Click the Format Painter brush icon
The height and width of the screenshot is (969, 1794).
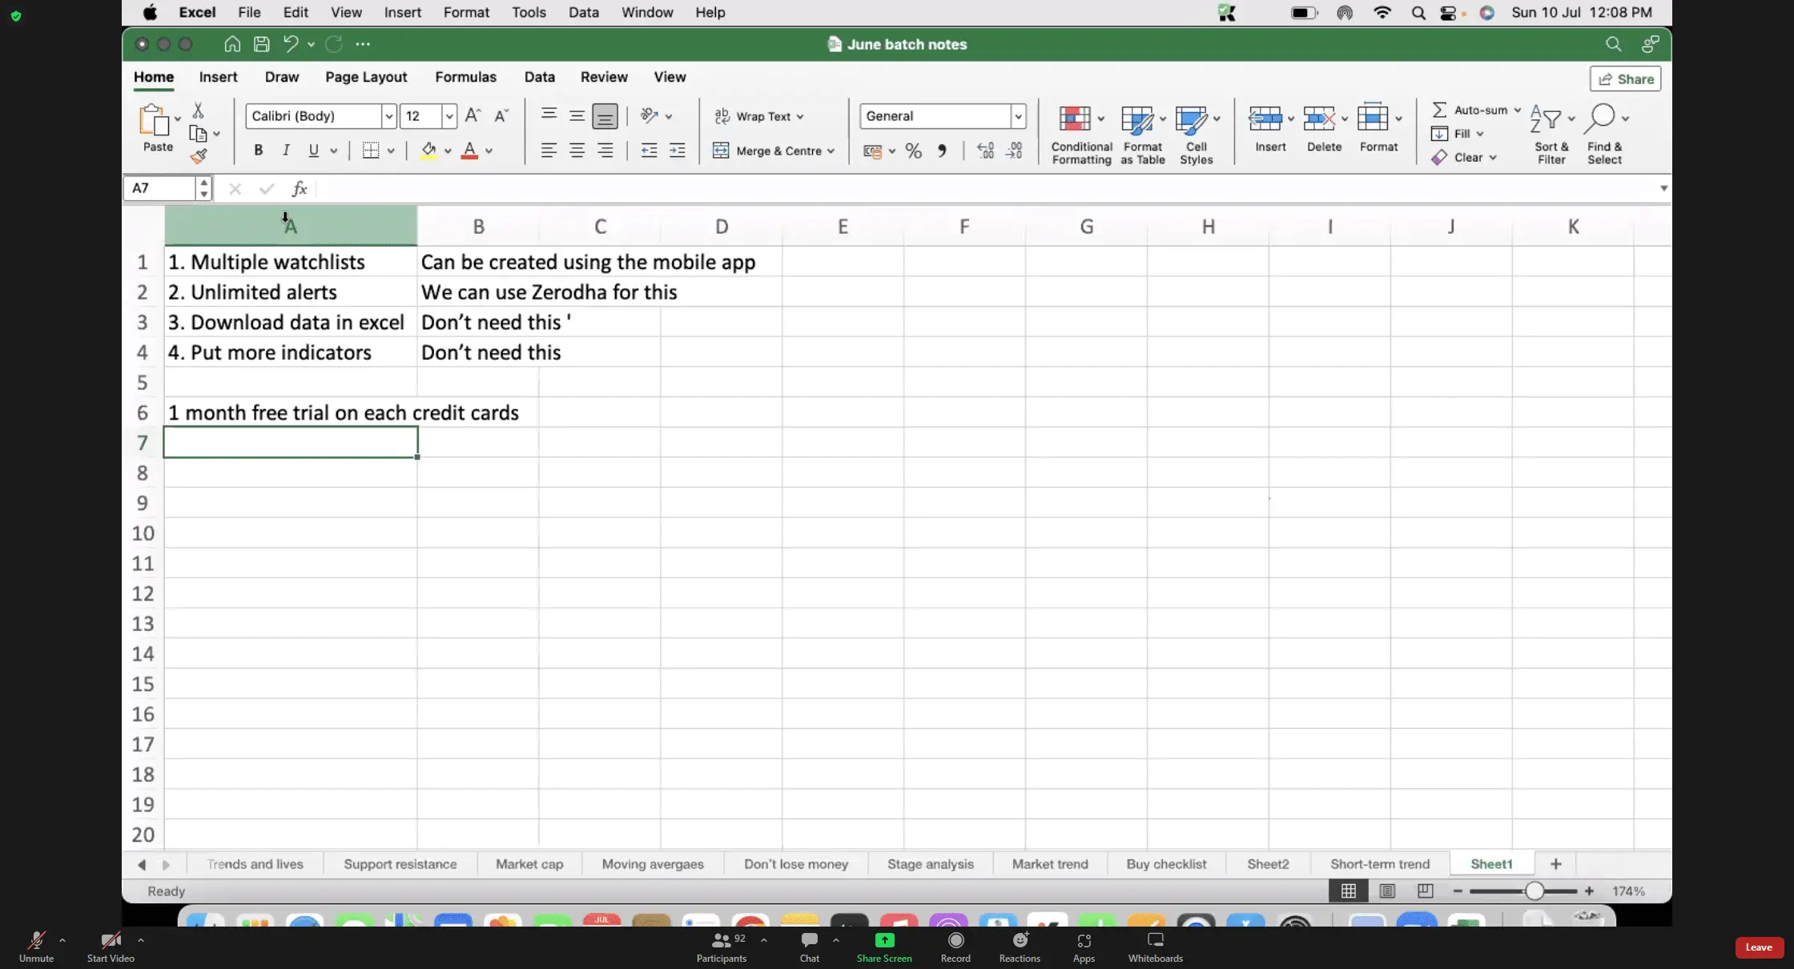tap(199, 156)
